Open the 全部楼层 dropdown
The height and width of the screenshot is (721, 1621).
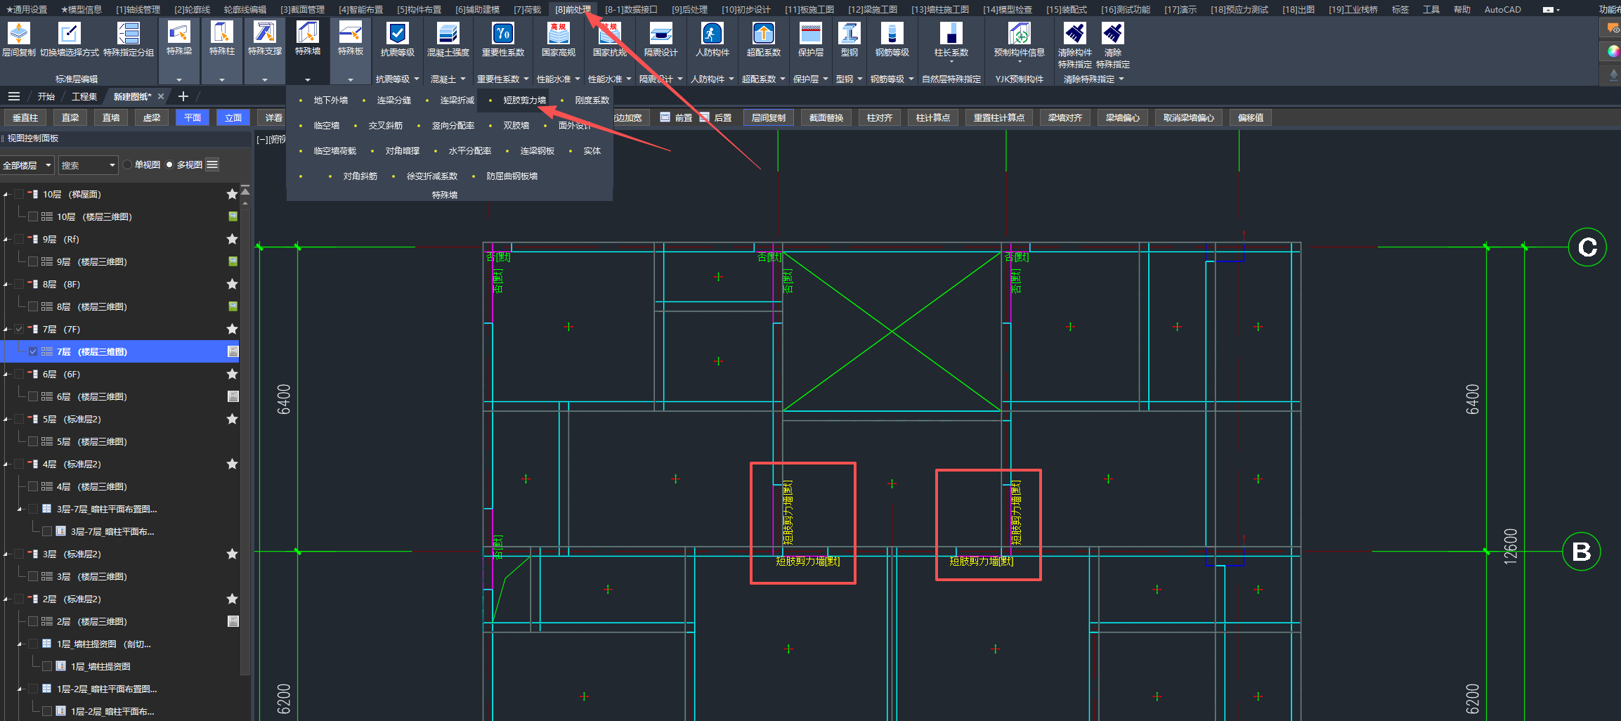coord(27,165)
